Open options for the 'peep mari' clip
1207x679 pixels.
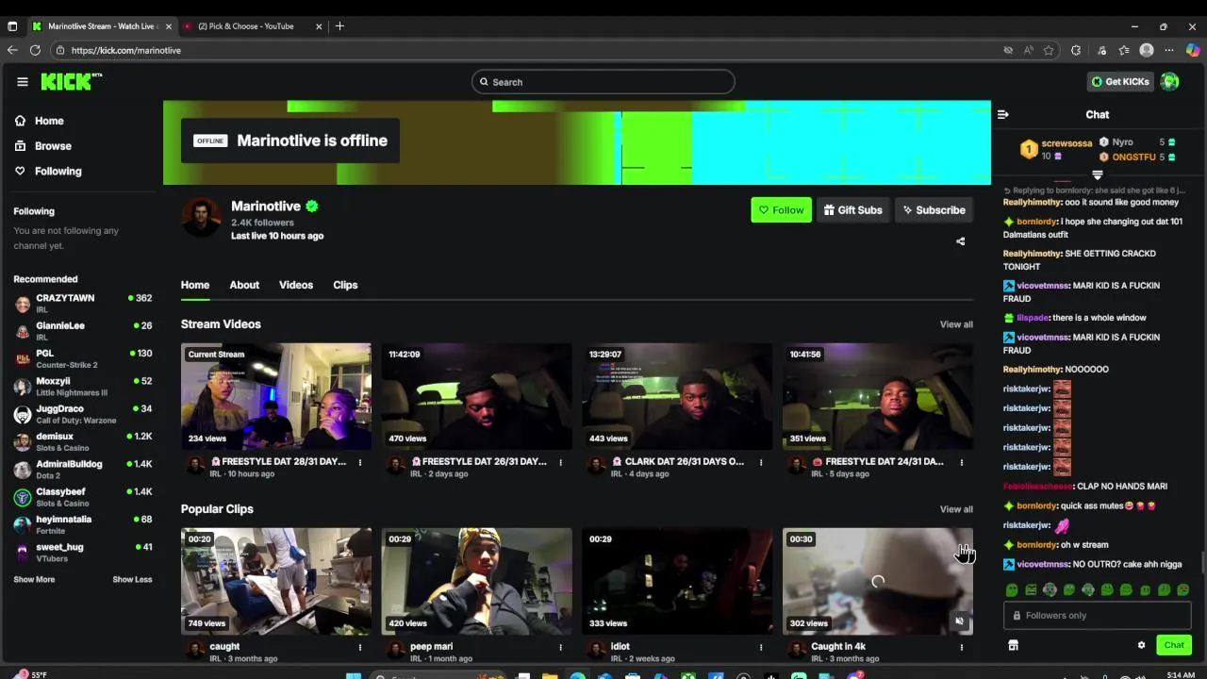click(x=560, y=647)
